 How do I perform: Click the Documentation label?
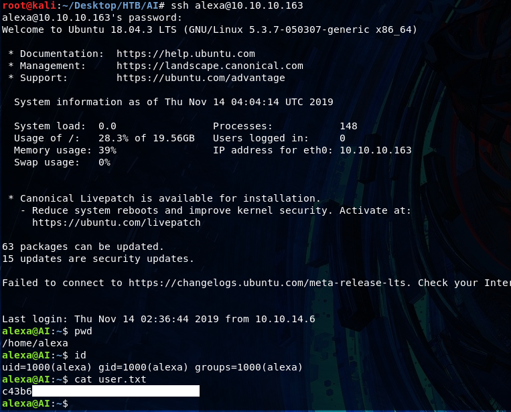pos(62,54)
